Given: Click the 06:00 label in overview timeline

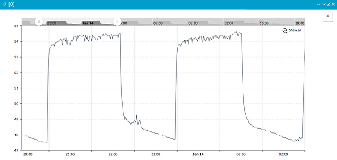Looking at the screenshot, I should click(x=158, y=23).
